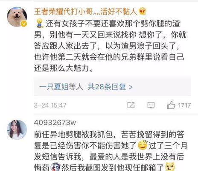Viewport: 198px width, 171px height.
Task: Select the second comment text about 前任
Action: (x=111, y=151)
